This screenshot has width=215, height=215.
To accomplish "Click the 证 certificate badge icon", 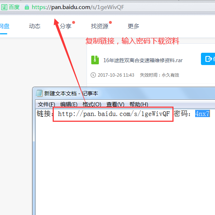I will click(x=4, y=7).
